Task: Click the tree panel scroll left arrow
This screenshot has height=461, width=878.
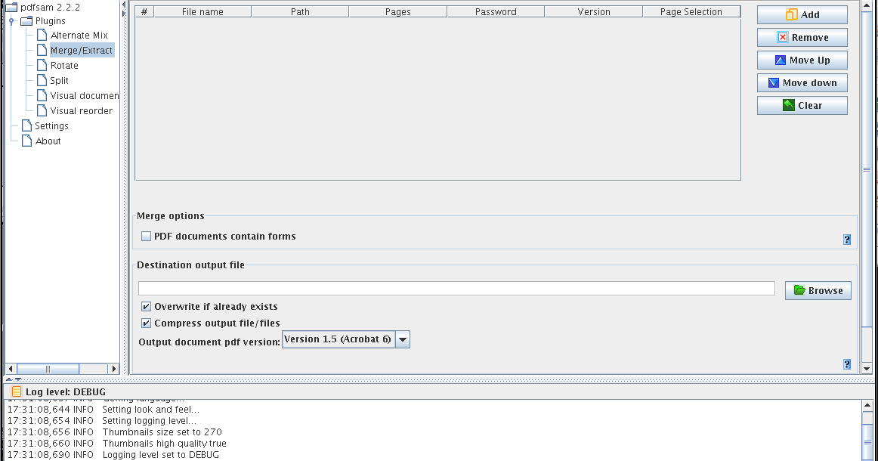Action: click(x=11, y=369)
